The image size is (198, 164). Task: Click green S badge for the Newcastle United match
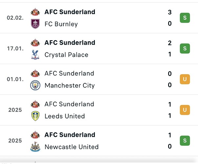click(x=185, y=141)
